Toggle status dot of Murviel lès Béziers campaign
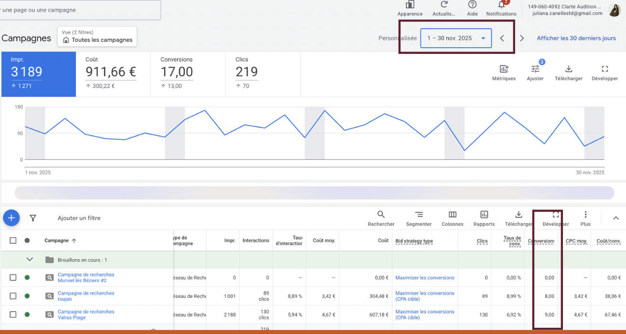 point(27,277)
